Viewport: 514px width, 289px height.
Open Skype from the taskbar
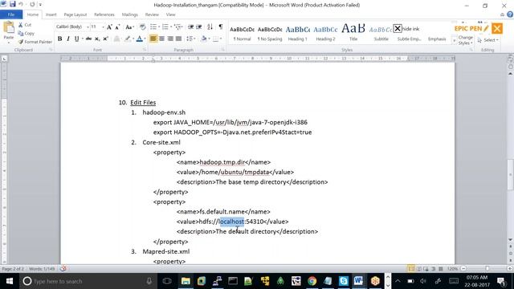pyautogui.click(x=343, y=281)
